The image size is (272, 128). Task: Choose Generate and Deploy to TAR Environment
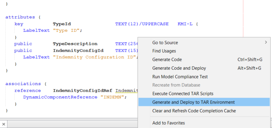(204, 102)
